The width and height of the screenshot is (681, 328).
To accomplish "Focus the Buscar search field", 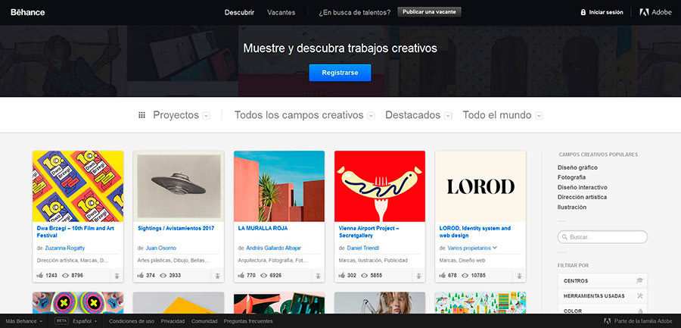I will 602,237.
